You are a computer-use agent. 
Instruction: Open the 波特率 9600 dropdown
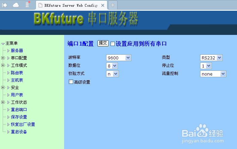118,58
